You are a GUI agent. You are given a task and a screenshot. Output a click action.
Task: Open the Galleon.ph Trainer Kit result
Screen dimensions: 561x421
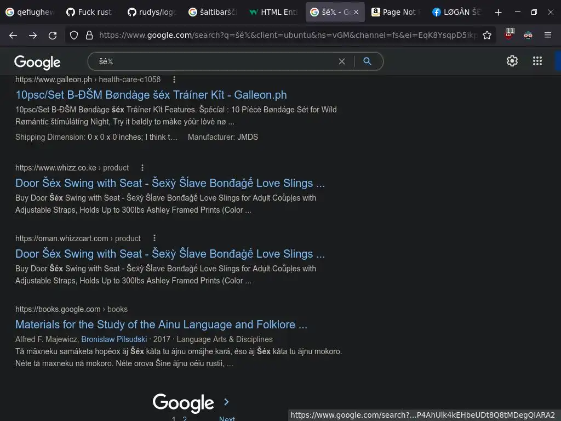(x=151, y=95)
